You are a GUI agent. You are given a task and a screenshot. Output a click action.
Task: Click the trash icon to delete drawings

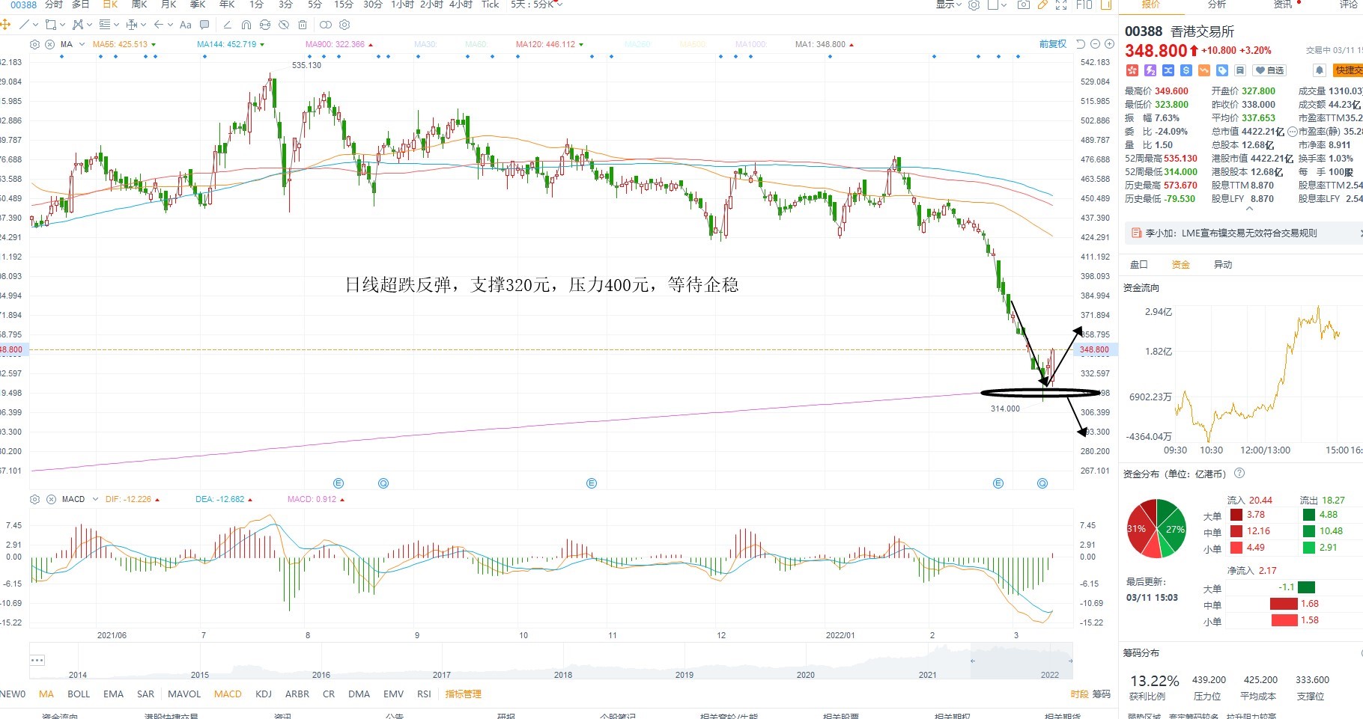[x=303, y=25]
